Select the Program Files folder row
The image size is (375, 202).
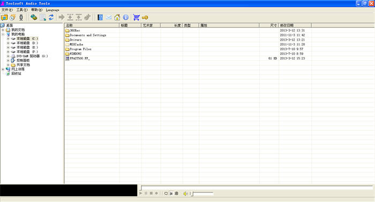click(80, 49)
